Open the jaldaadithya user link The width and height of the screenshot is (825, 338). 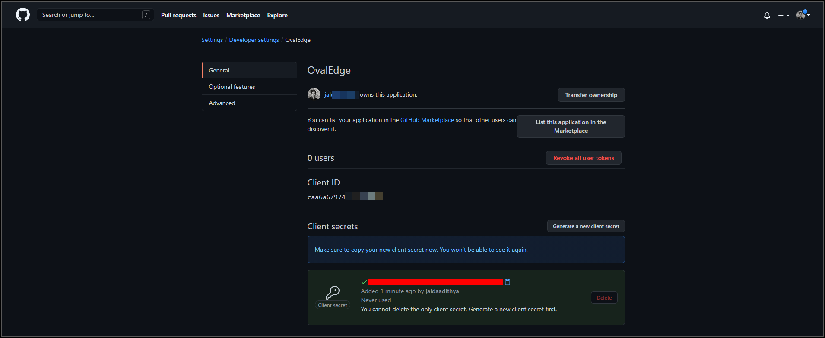(x=442, y=291)
